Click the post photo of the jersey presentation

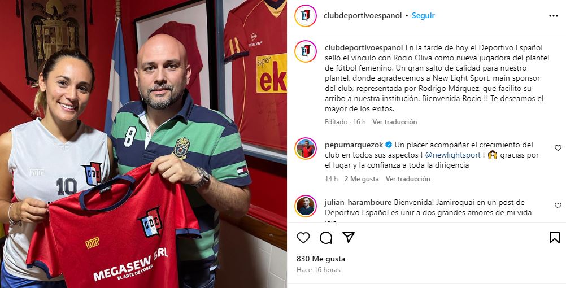(x=143, y=144)
